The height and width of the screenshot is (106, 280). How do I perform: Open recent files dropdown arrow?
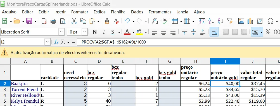point(23,21)
